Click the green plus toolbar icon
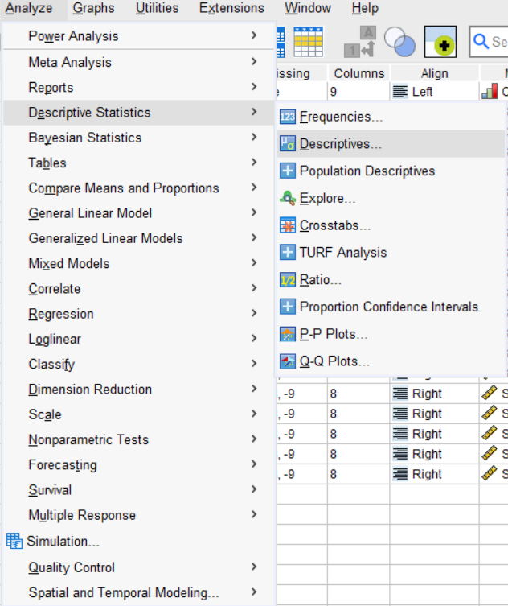 tap(440, 42)
